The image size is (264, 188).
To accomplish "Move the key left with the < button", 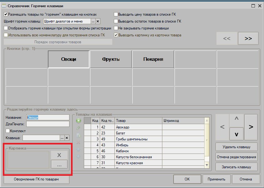I will point(222,127).
